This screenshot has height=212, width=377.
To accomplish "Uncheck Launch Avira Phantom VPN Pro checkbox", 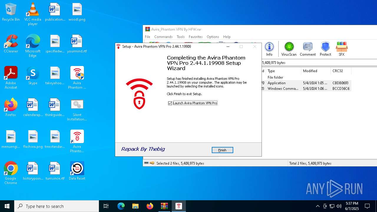I will [170, 103].
